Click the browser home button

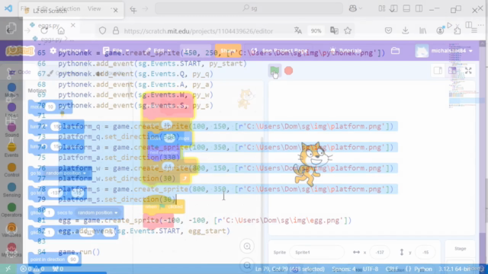(61, 30)
